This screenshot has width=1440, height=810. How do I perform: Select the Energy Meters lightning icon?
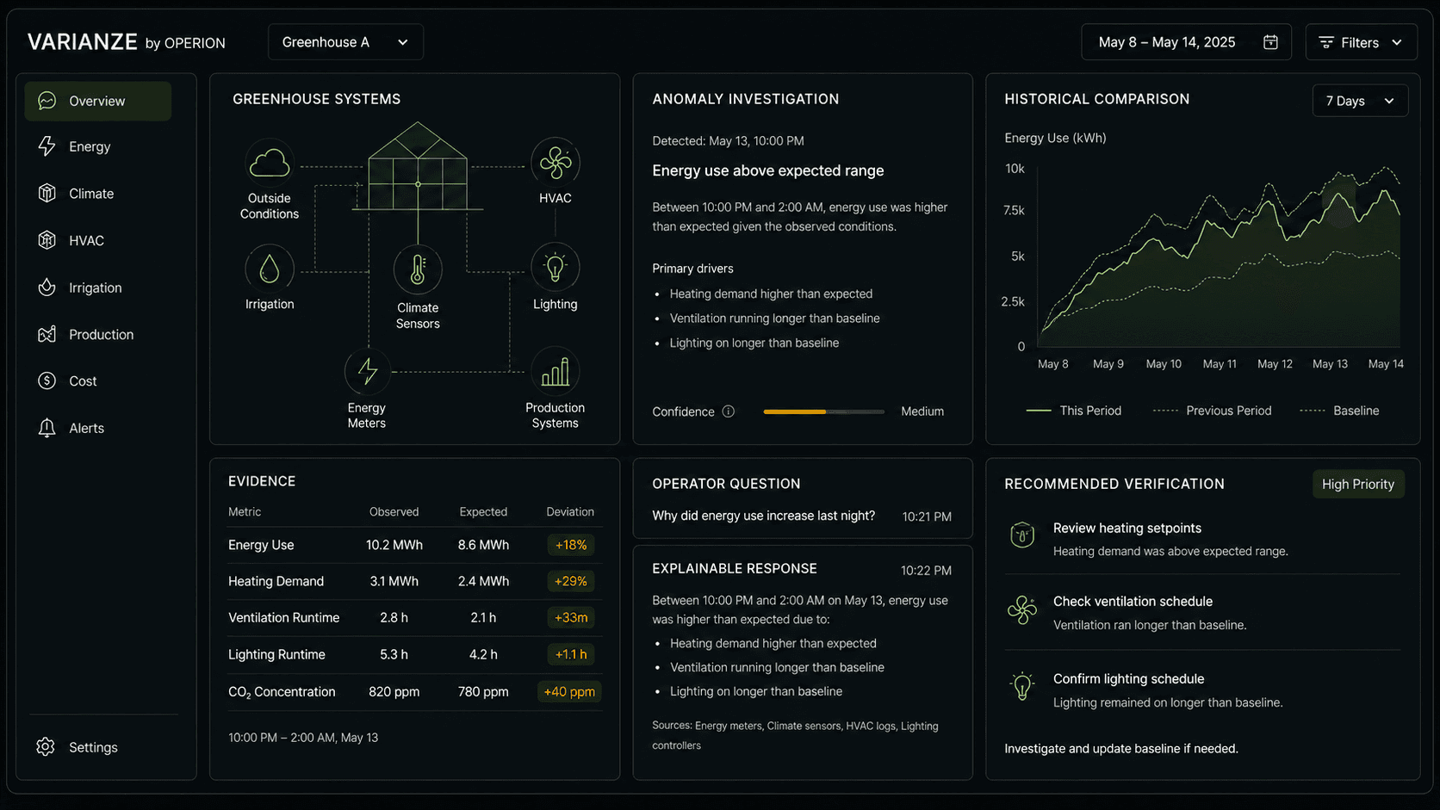(x=368, y=372)
